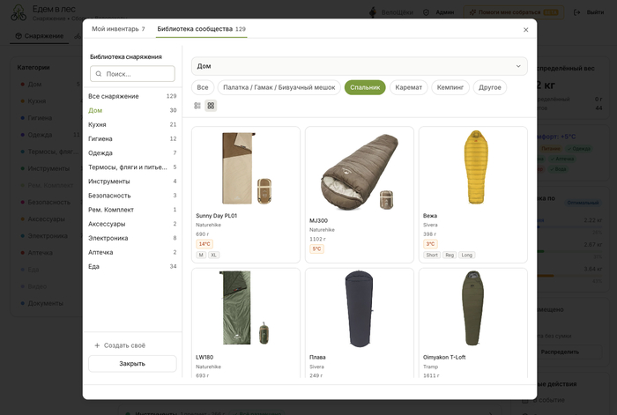617x415 pixels.
Task: Click Помоги мне собраться button in header
Action: click(x=514, y=12)
